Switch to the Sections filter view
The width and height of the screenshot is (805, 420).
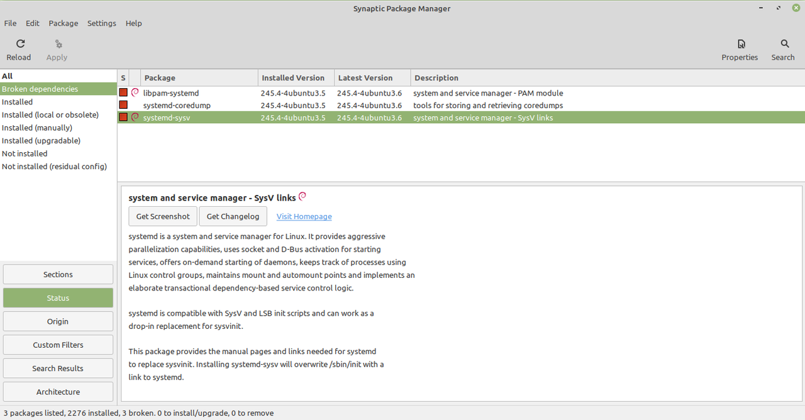[x=58, y=275]
